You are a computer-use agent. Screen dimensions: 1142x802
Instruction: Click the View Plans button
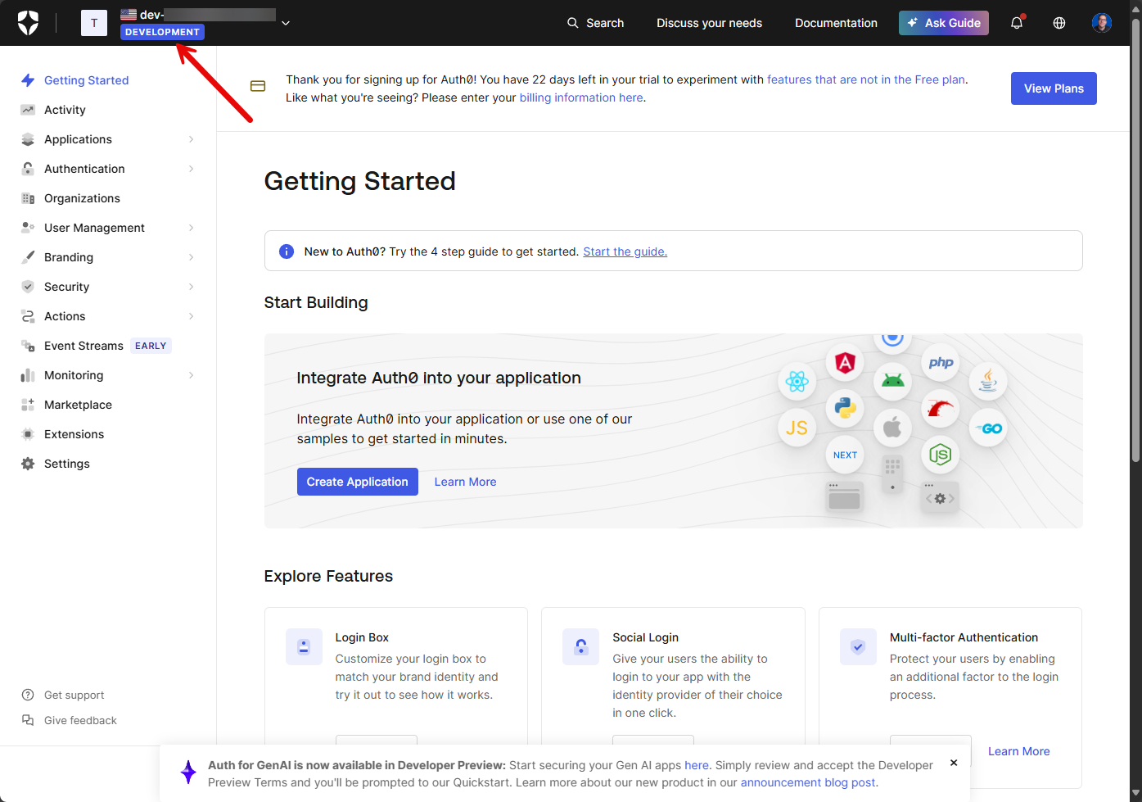point(1054,88)
